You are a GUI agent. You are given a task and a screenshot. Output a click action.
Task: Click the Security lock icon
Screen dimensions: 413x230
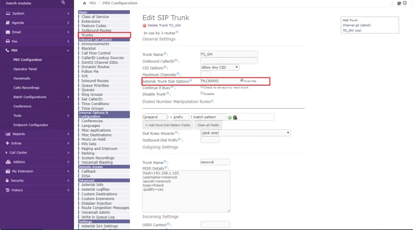[x=7, y=180]
